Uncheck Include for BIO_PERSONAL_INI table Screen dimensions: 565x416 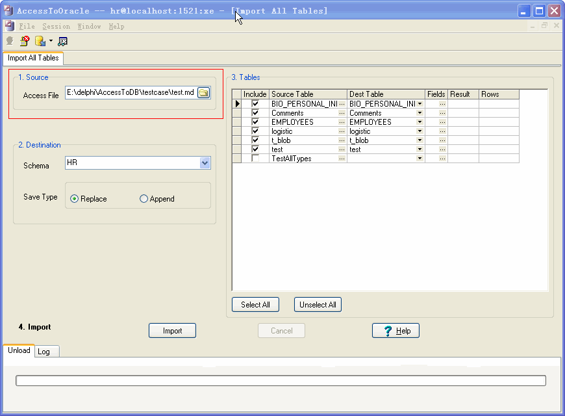point(255,104)
